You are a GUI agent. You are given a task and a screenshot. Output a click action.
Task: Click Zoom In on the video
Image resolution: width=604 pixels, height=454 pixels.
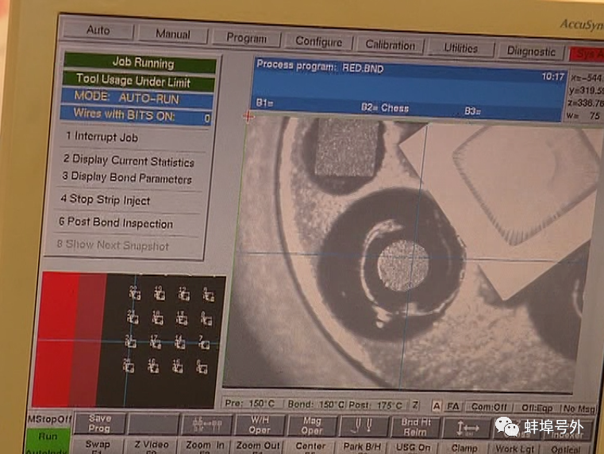click(205, 446)
